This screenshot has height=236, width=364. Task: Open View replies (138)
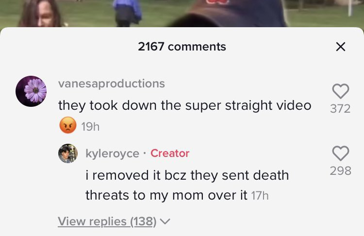[107, 221]
